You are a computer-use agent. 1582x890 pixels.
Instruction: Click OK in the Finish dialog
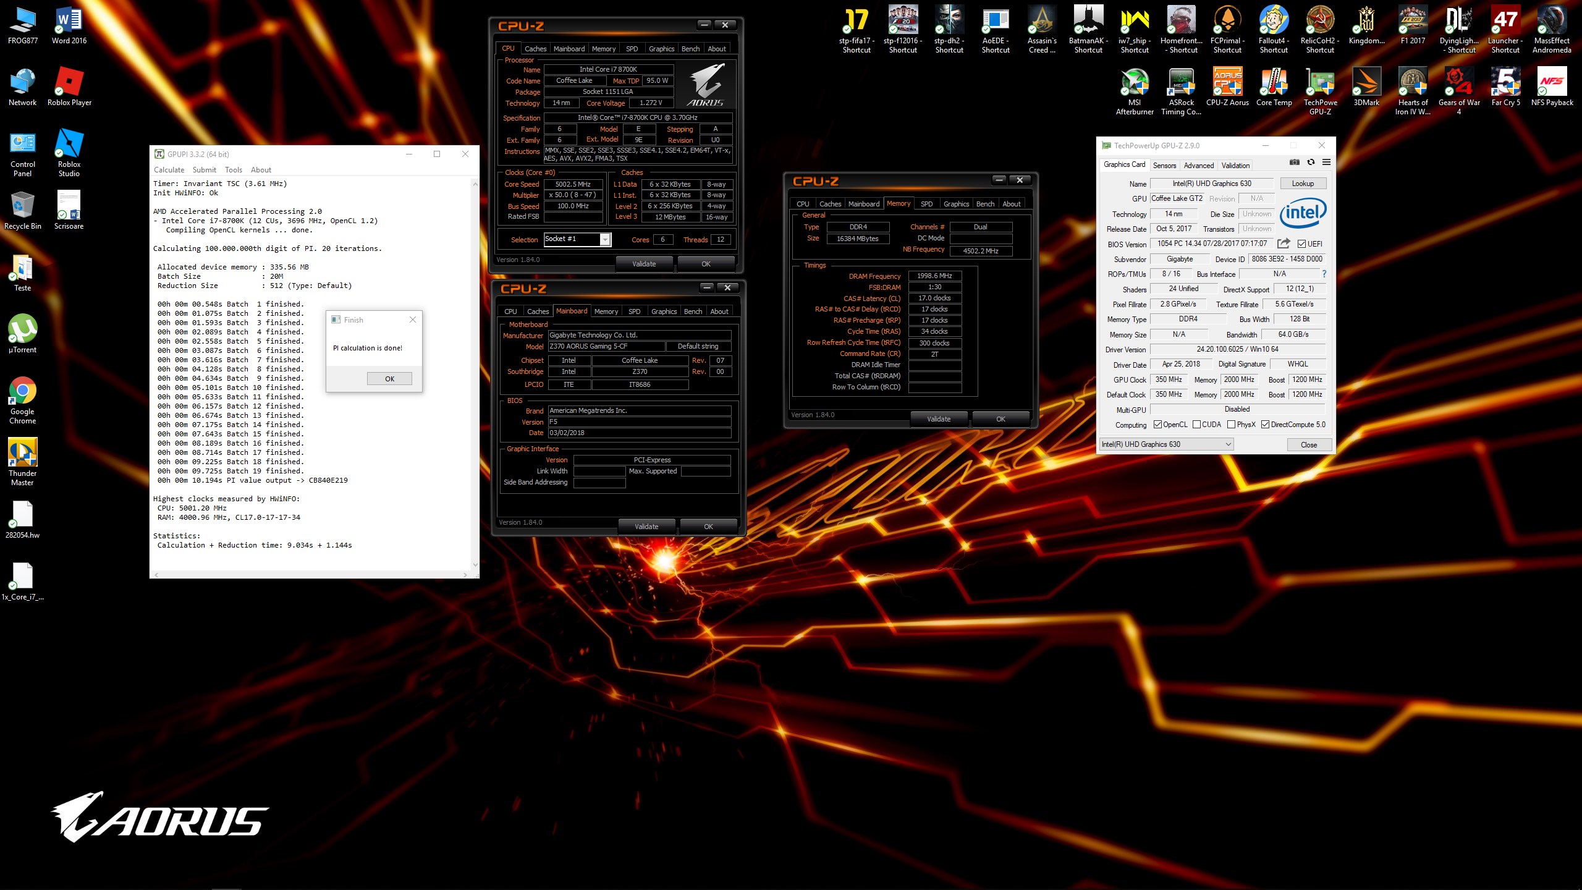click(x=389, y=379)
